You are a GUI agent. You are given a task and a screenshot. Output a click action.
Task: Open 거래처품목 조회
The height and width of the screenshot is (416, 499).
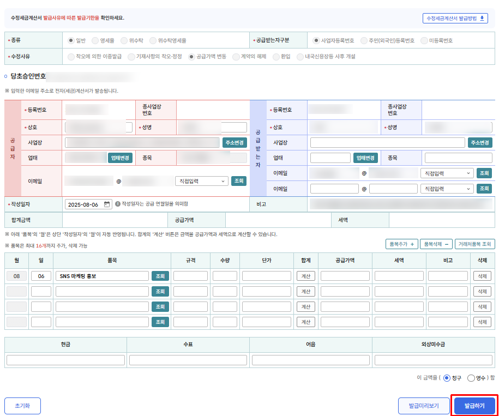[475, 244]
